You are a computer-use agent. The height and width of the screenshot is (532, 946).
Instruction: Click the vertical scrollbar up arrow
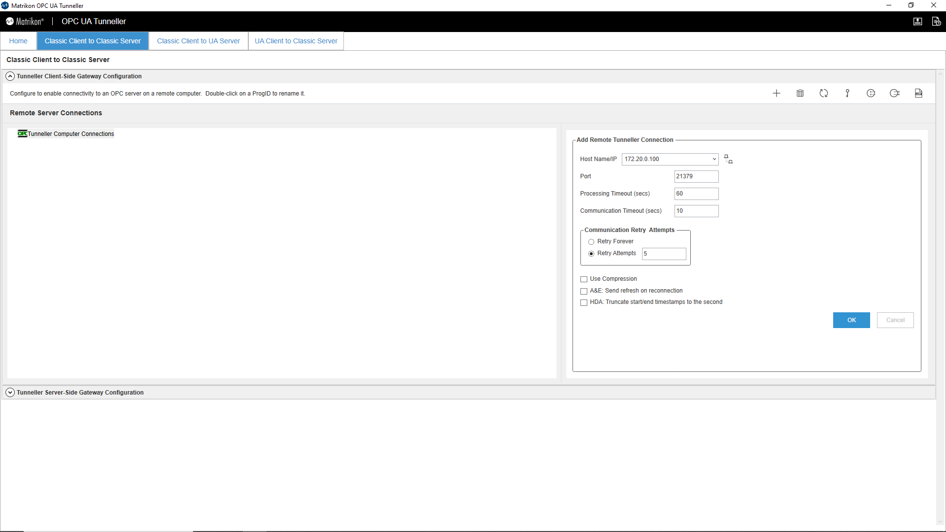[x=941, y=74]
